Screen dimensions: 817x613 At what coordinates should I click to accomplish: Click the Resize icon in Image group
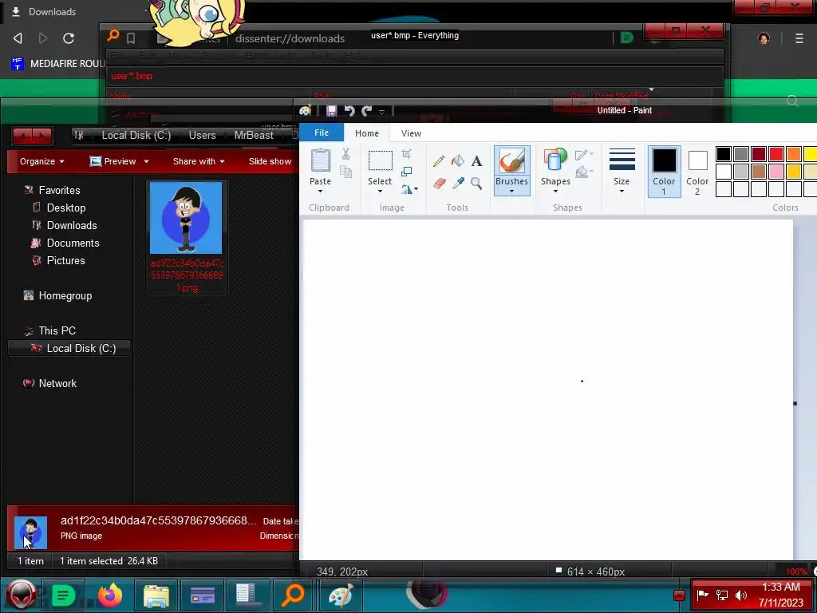(x=406, y=172)
